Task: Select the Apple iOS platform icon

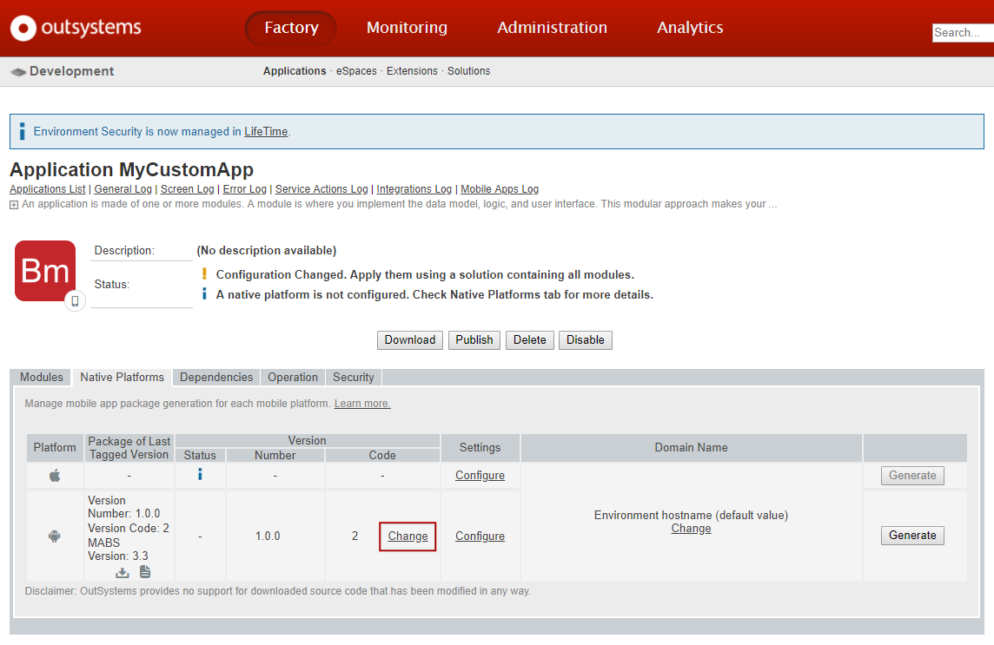Action: [54, 475]
